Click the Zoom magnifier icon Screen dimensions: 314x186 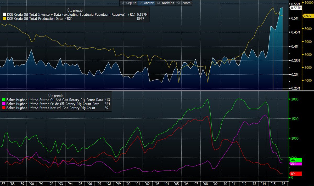click(179, 3)
